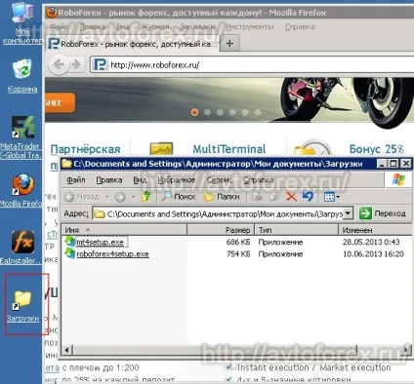The height and width of the screenshot is (384, 414).
Task: Select the RoboForex Firefox tab
Action: point(133,44)
